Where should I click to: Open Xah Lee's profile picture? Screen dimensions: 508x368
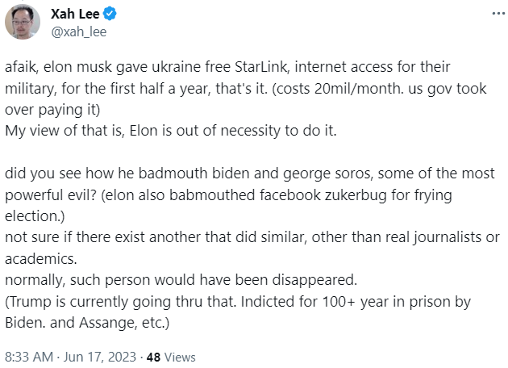coord(23,23)
